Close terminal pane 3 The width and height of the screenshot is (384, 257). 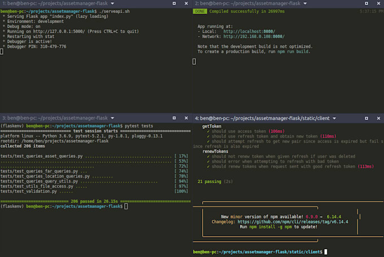tap(186, 118)
